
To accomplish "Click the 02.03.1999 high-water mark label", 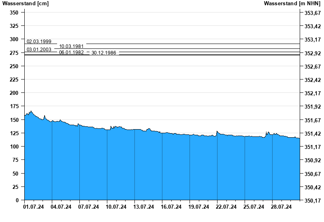I will pyautogui.click(x=39, y=42).
